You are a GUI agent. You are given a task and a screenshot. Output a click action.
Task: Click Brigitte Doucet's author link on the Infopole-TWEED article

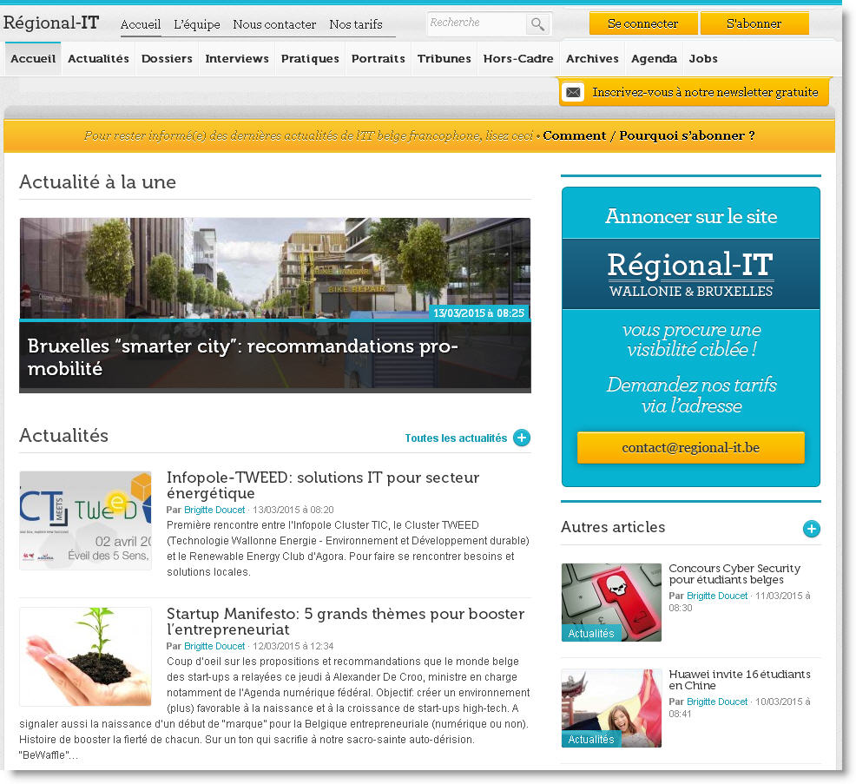point(214,510)
